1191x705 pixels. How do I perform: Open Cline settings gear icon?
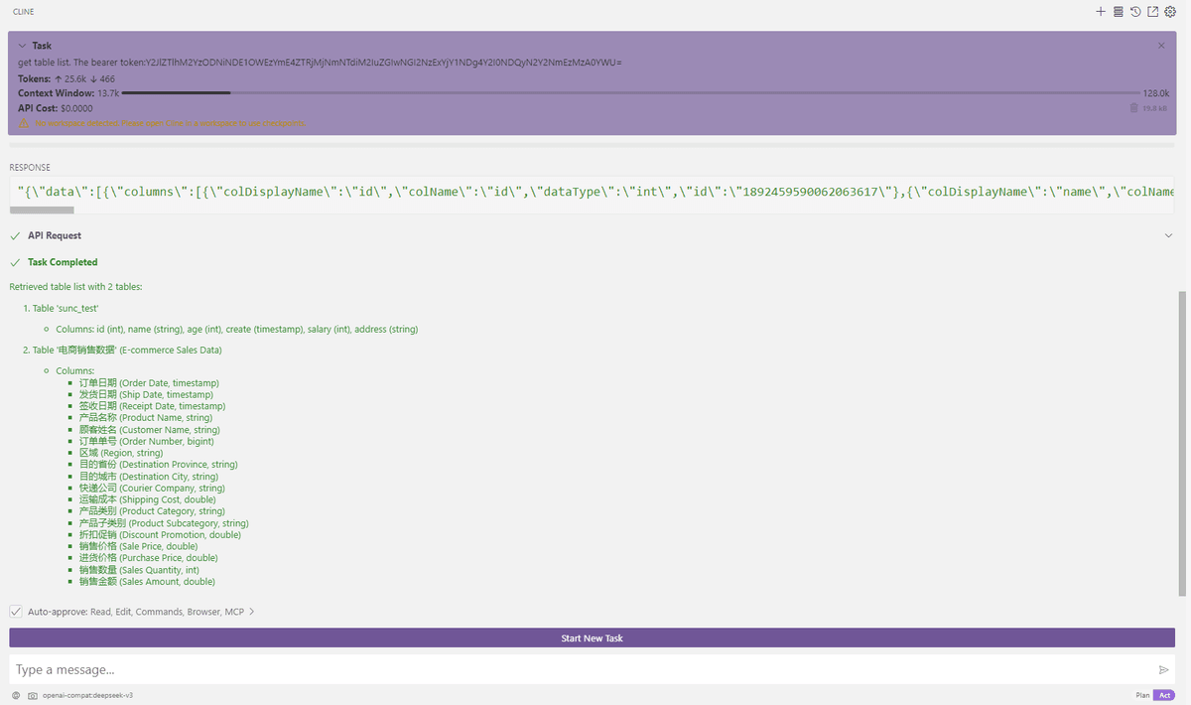[x=1170, y=12]
